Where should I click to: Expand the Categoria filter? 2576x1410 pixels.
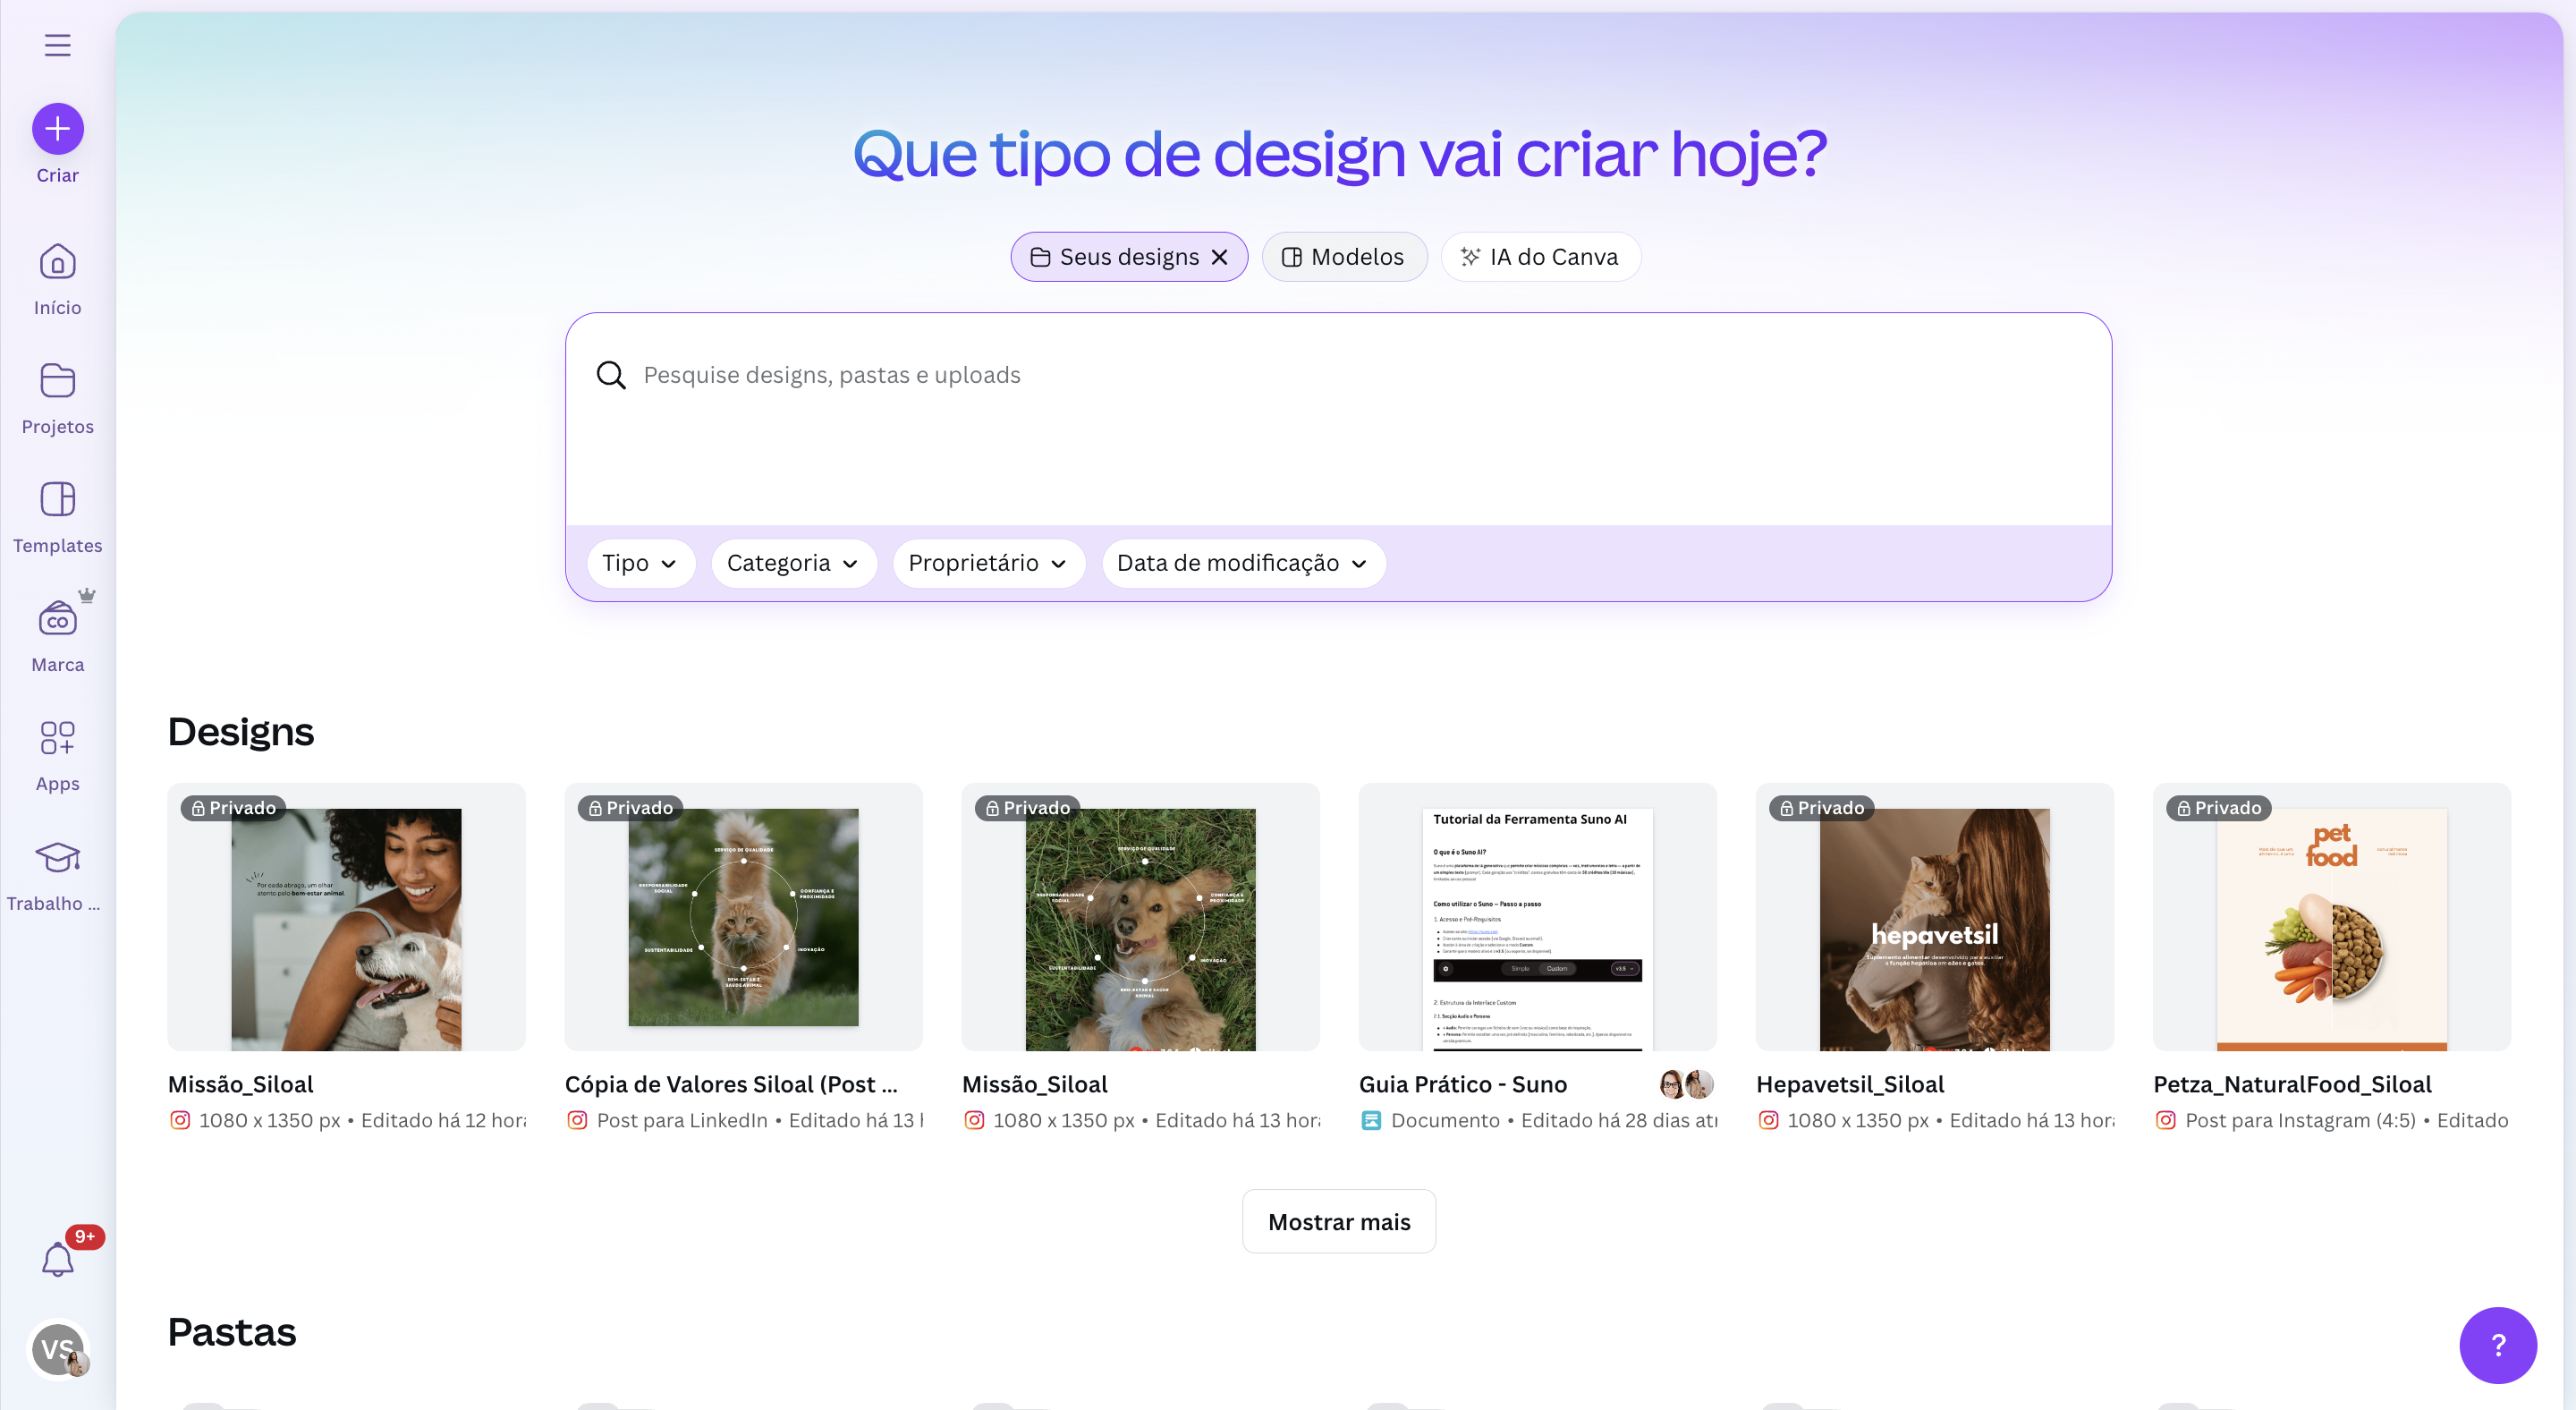(793, 563)
